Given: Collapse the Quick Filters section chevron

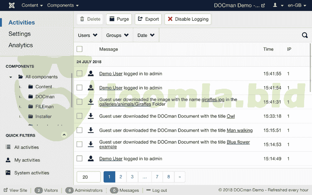Looking at the screenshot, I should (64, 135).
